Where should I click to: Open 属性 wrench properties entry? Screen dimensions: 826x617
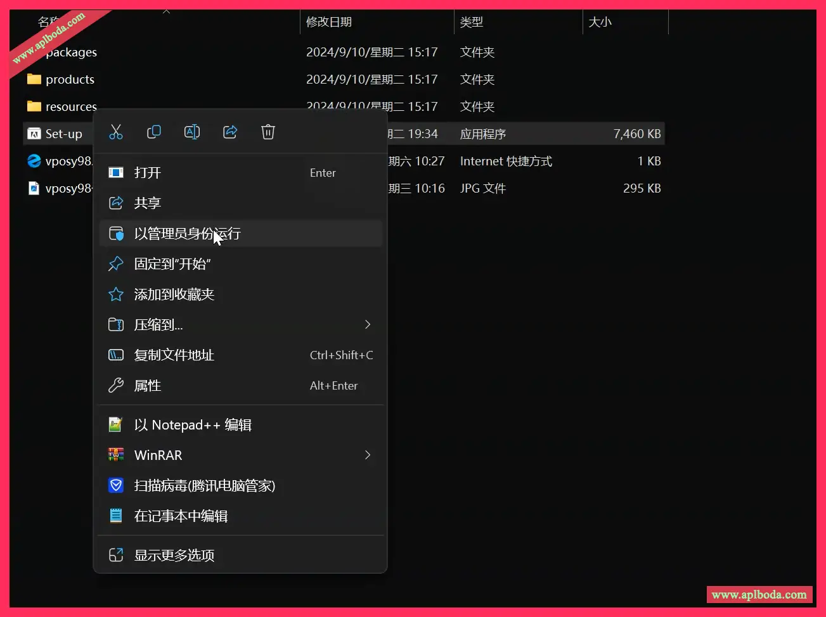pos(148,386)
